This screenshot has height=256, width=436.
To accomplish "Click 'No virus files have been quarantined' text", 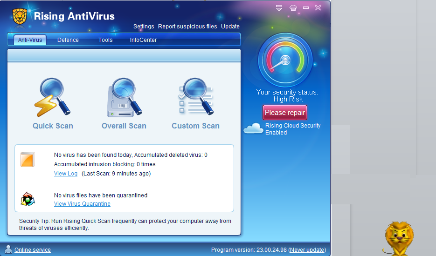I will (x=101, y=195).
